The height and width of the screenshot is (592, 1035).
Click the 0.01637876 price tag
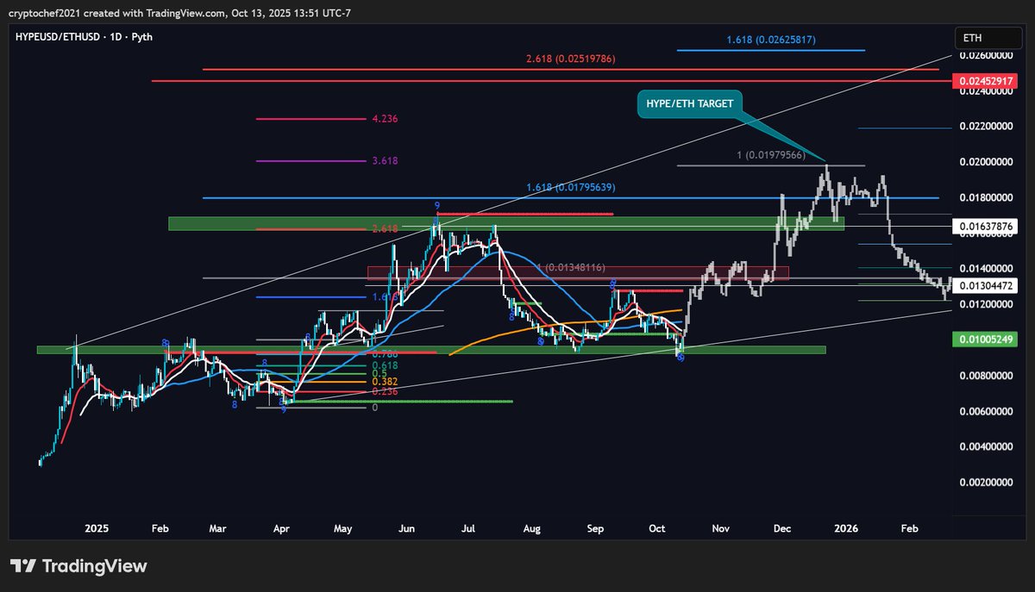coord(987,227)
